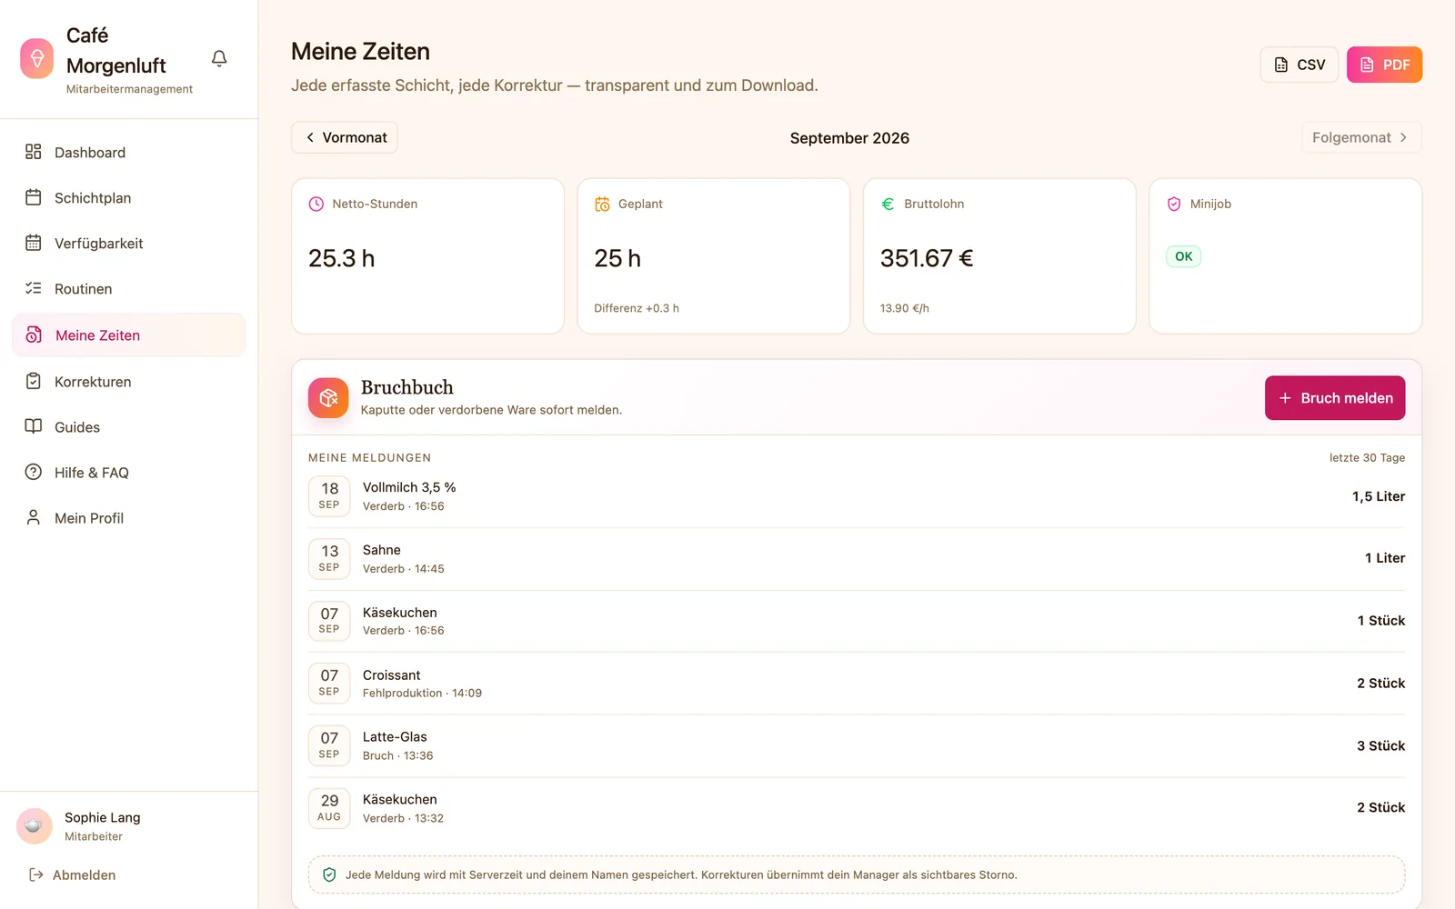1455x909 pixels.
Task: Select the Vollmilch 3,5 % entry
Action: (857, 496)
